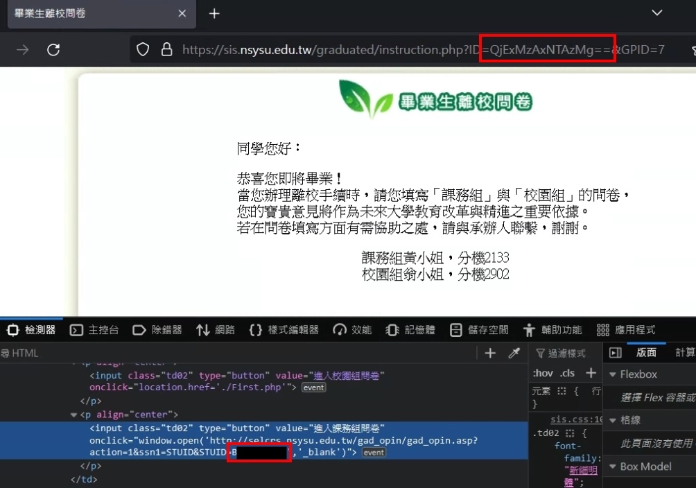Click the tracking protection shield icon

[143, 49]
